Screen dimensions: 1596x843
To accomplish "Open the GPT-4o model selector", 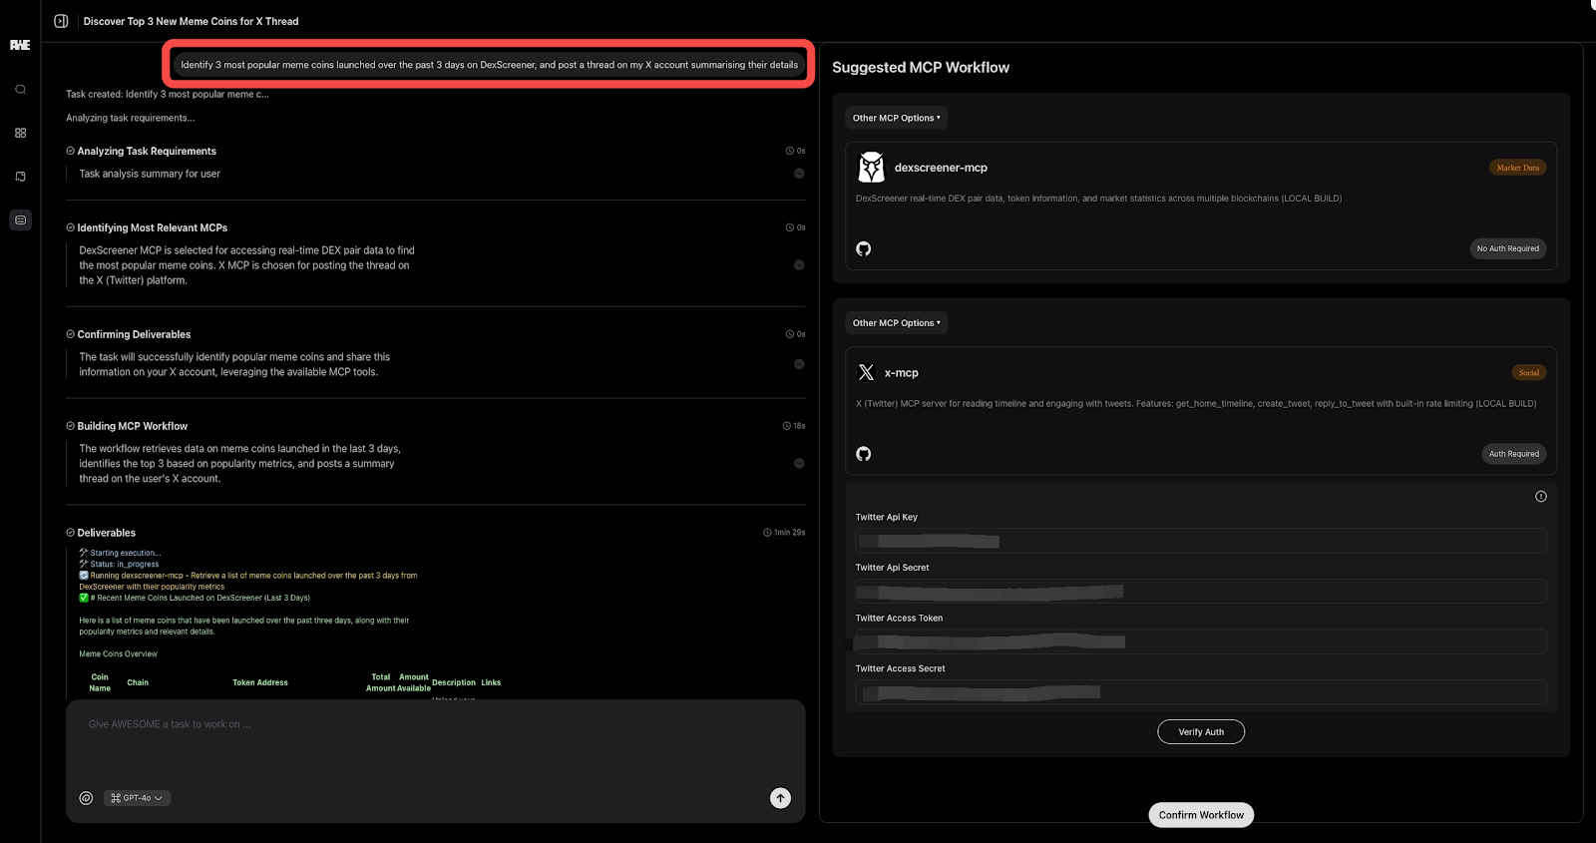I will click(137, 798).
